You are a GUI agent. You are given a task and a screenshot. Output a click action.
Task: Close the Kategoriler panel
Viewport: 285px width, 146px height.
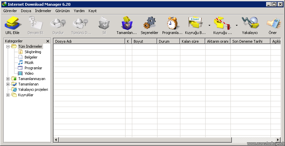coord(48,41)
